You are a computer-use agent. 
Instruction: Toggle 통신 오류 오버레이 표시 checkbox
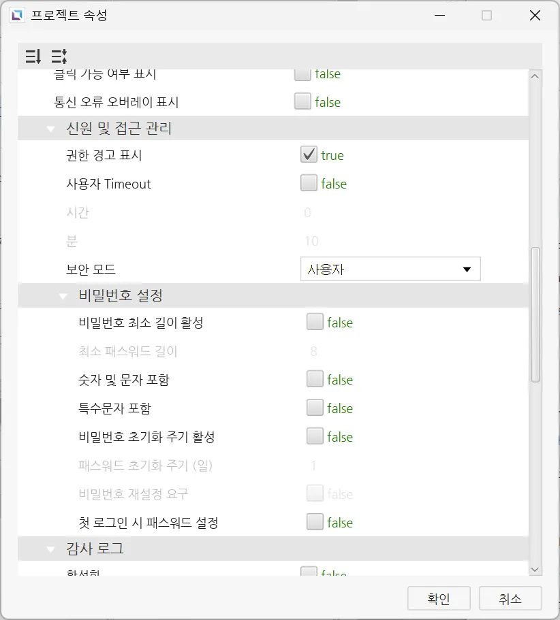coord(302,101)
